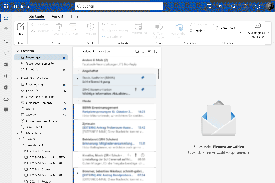This screenshot has height=183, width=275.
Task: Collapse the Favoriten folder group
Action: click(18, 51)
